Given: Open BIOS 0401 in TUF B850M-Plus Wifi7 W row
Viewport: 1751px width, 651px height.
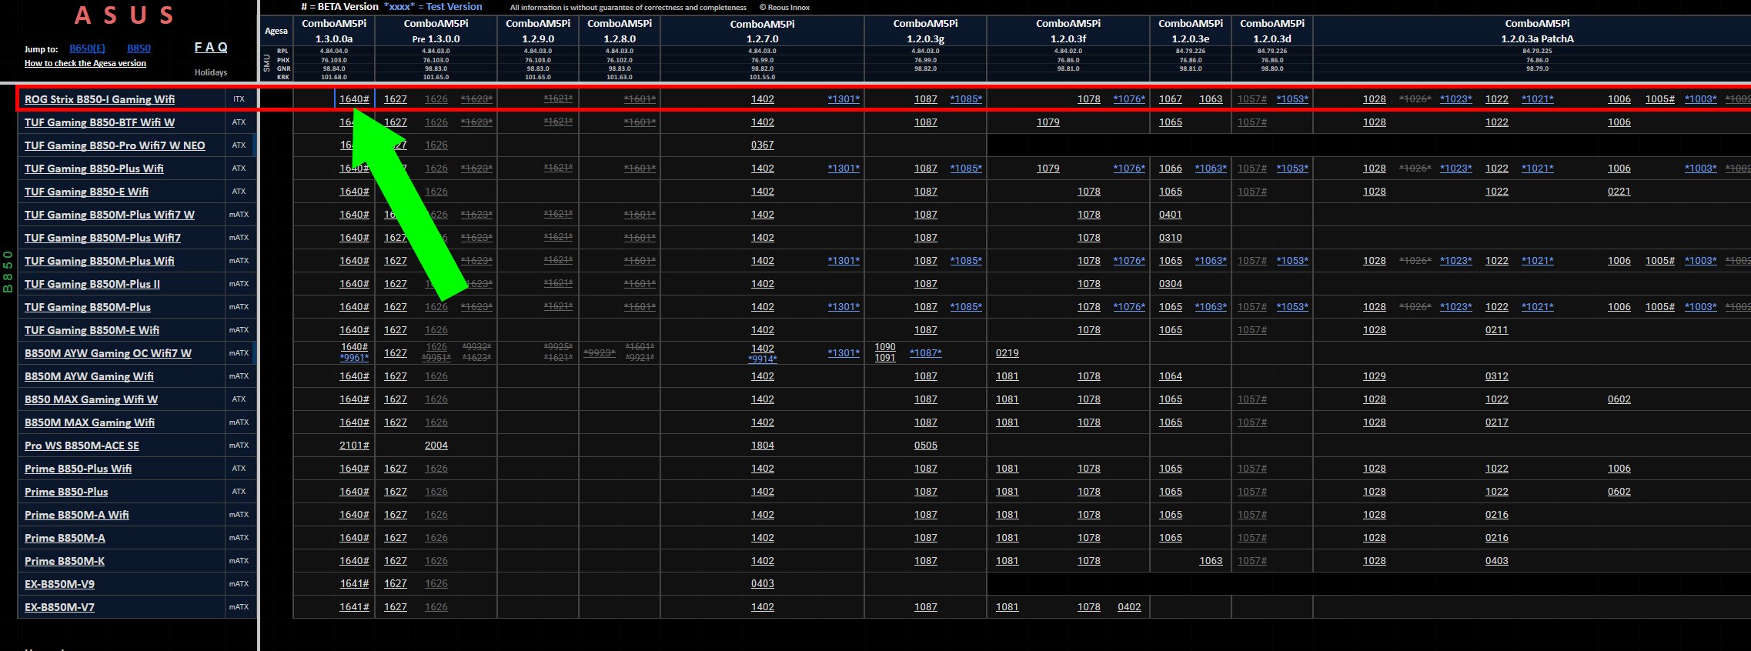Looking at the screenshot, I should 1170,215.
